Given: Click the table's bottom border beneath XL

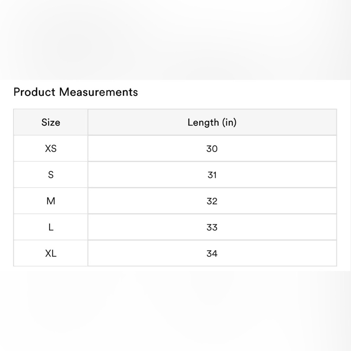Looking at the screenshot, I should pos(51,266).
